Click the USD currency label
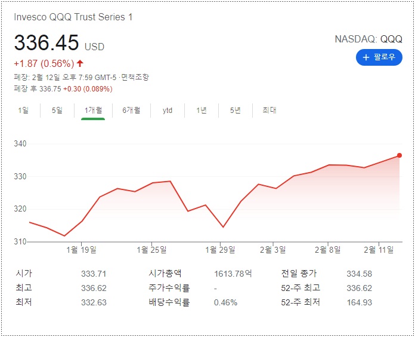Image resolution: width=415 pixels, height=337 pixels. (x=94, y=47)
